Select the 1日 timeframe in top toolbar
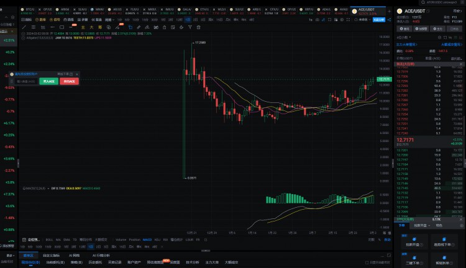The image size is (466, 268). [x=188, y=20]
